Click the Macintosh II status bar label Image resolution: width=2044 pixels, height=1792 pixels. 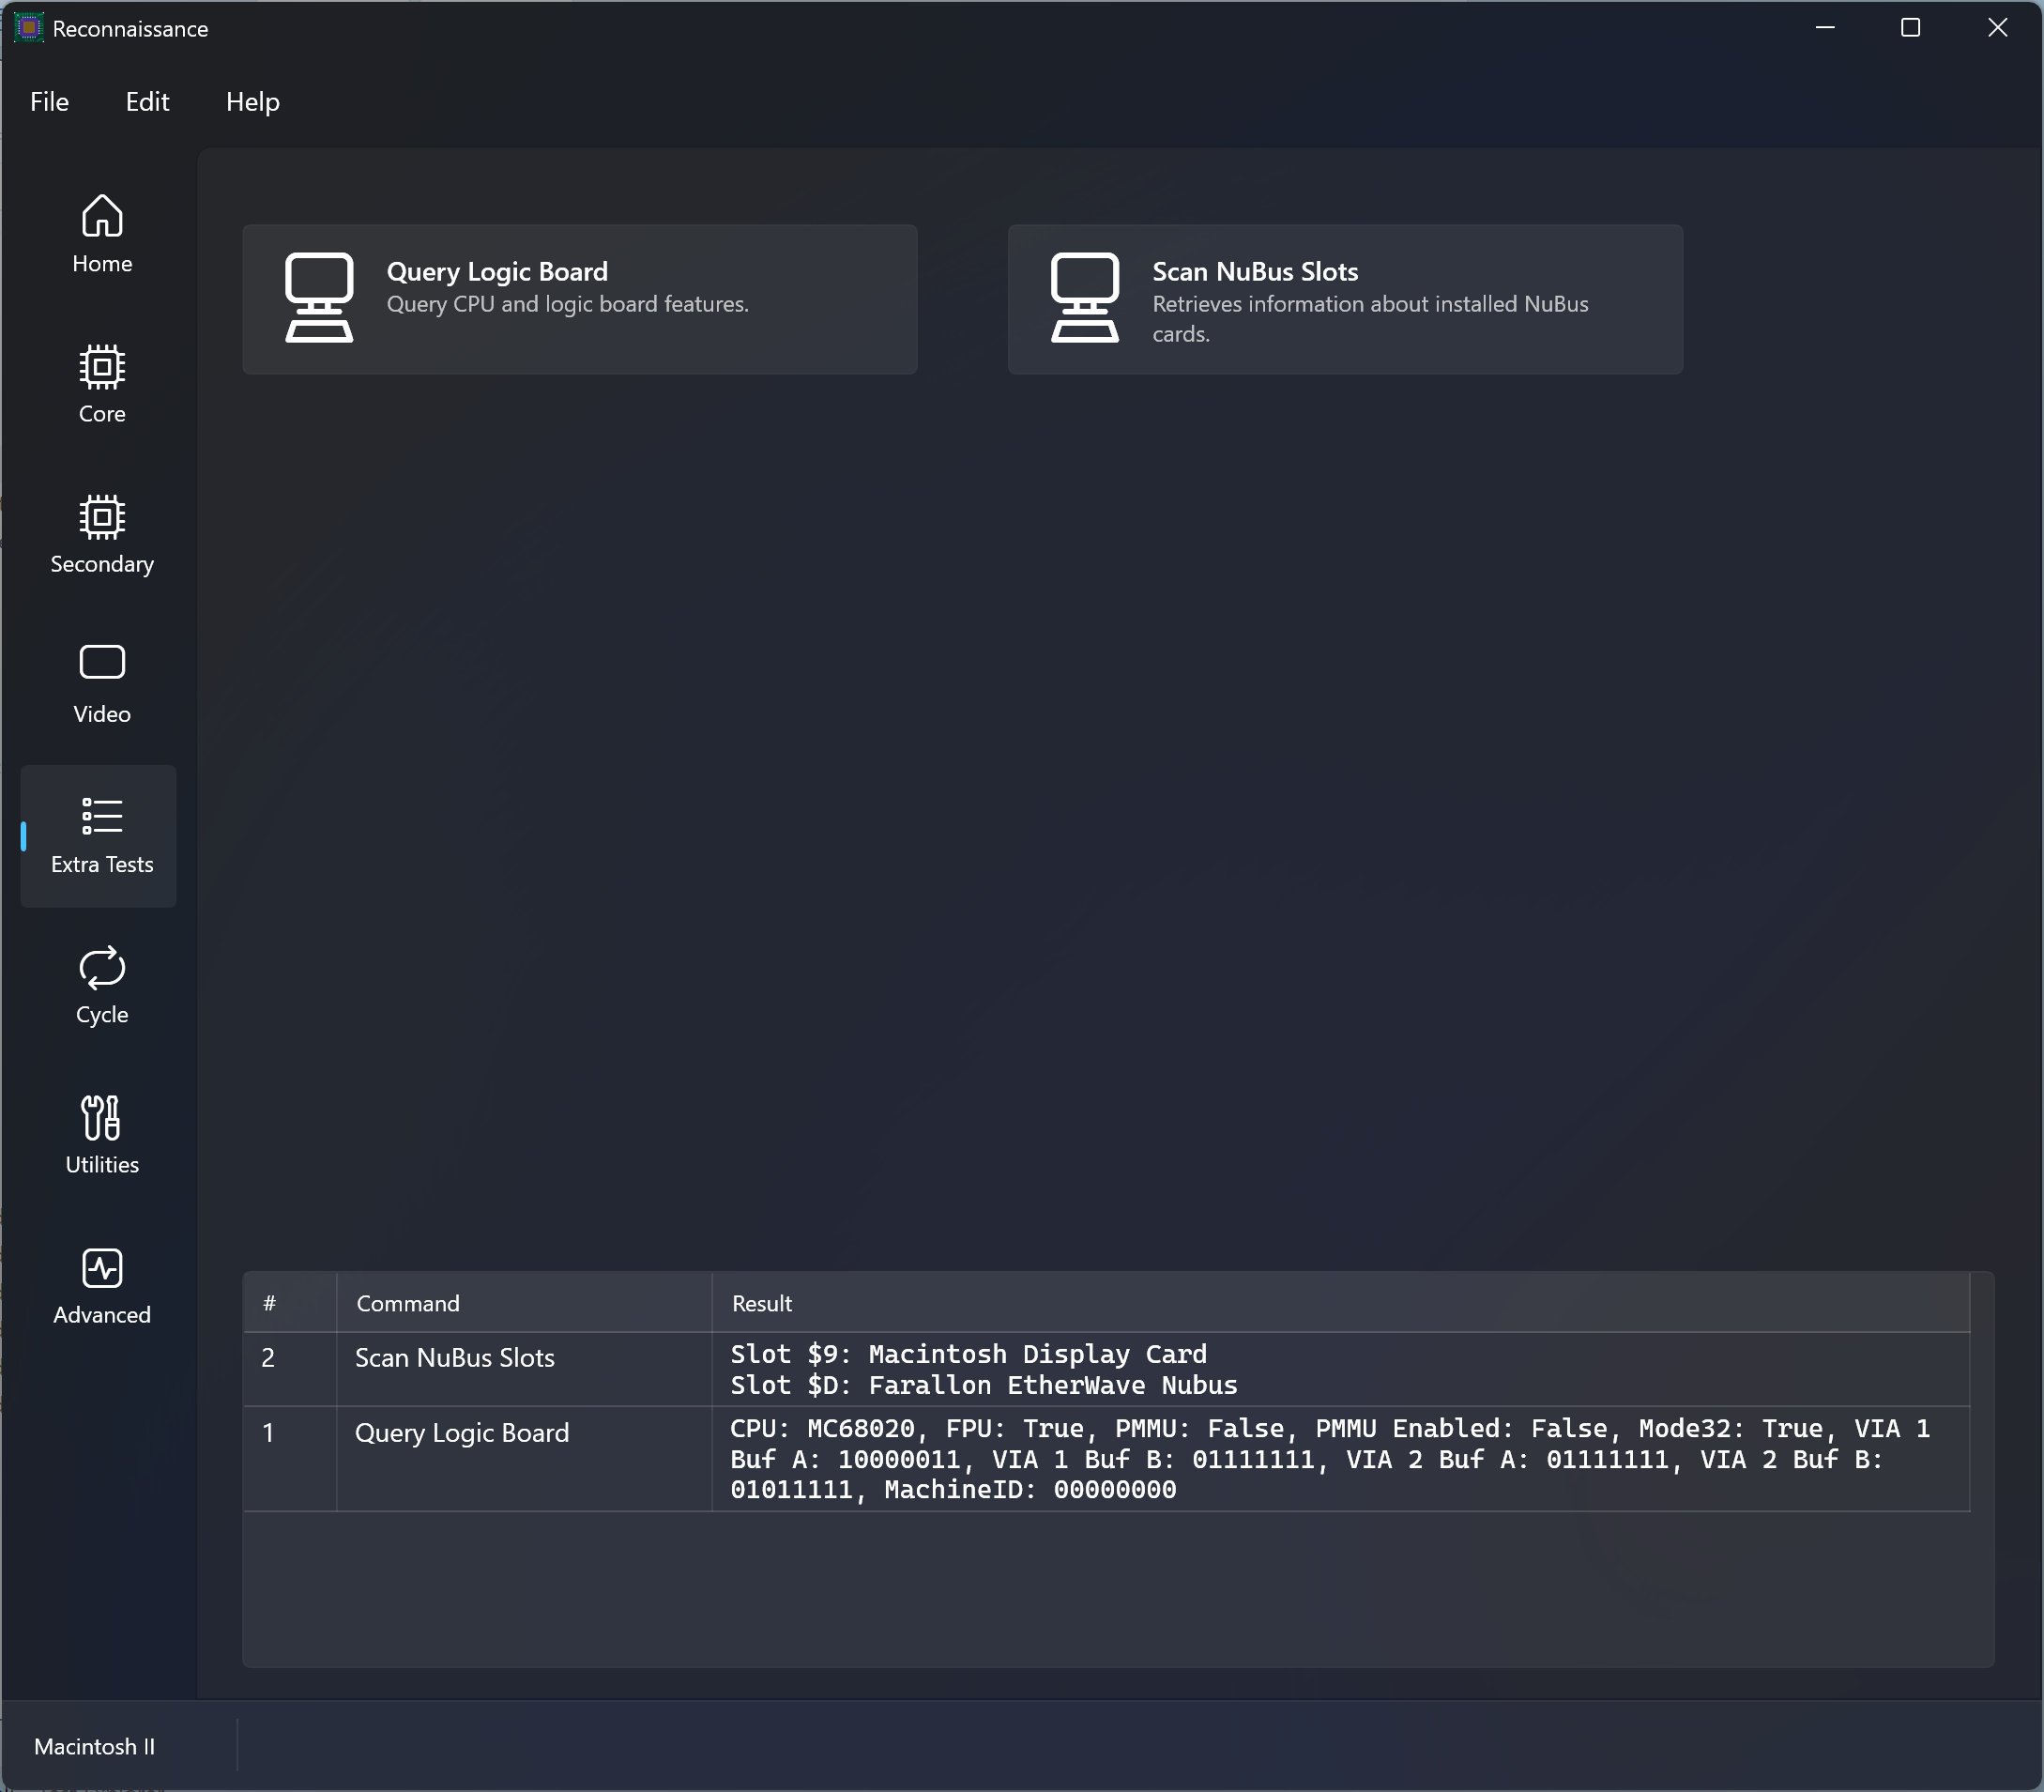94,1746
